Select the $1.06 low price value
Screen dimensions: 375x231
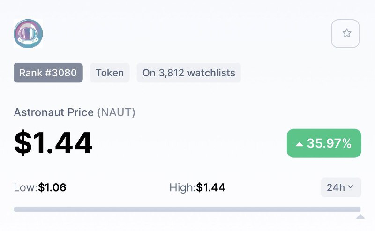(52, 187)
